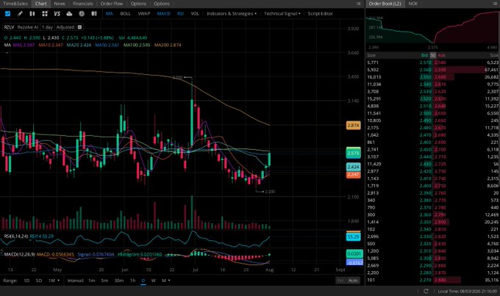Click the panel layout icon beside coin icon
The image size is (500, 296).
point(94,13)
